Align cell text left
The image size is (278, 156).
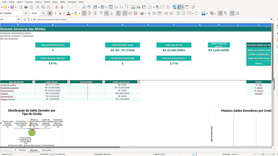pos(84,13)
